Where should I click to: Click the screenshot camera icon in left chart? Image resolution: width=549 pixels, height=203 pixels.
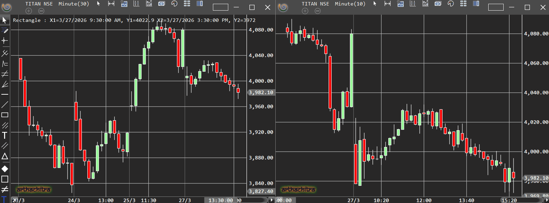pos(161,4)
